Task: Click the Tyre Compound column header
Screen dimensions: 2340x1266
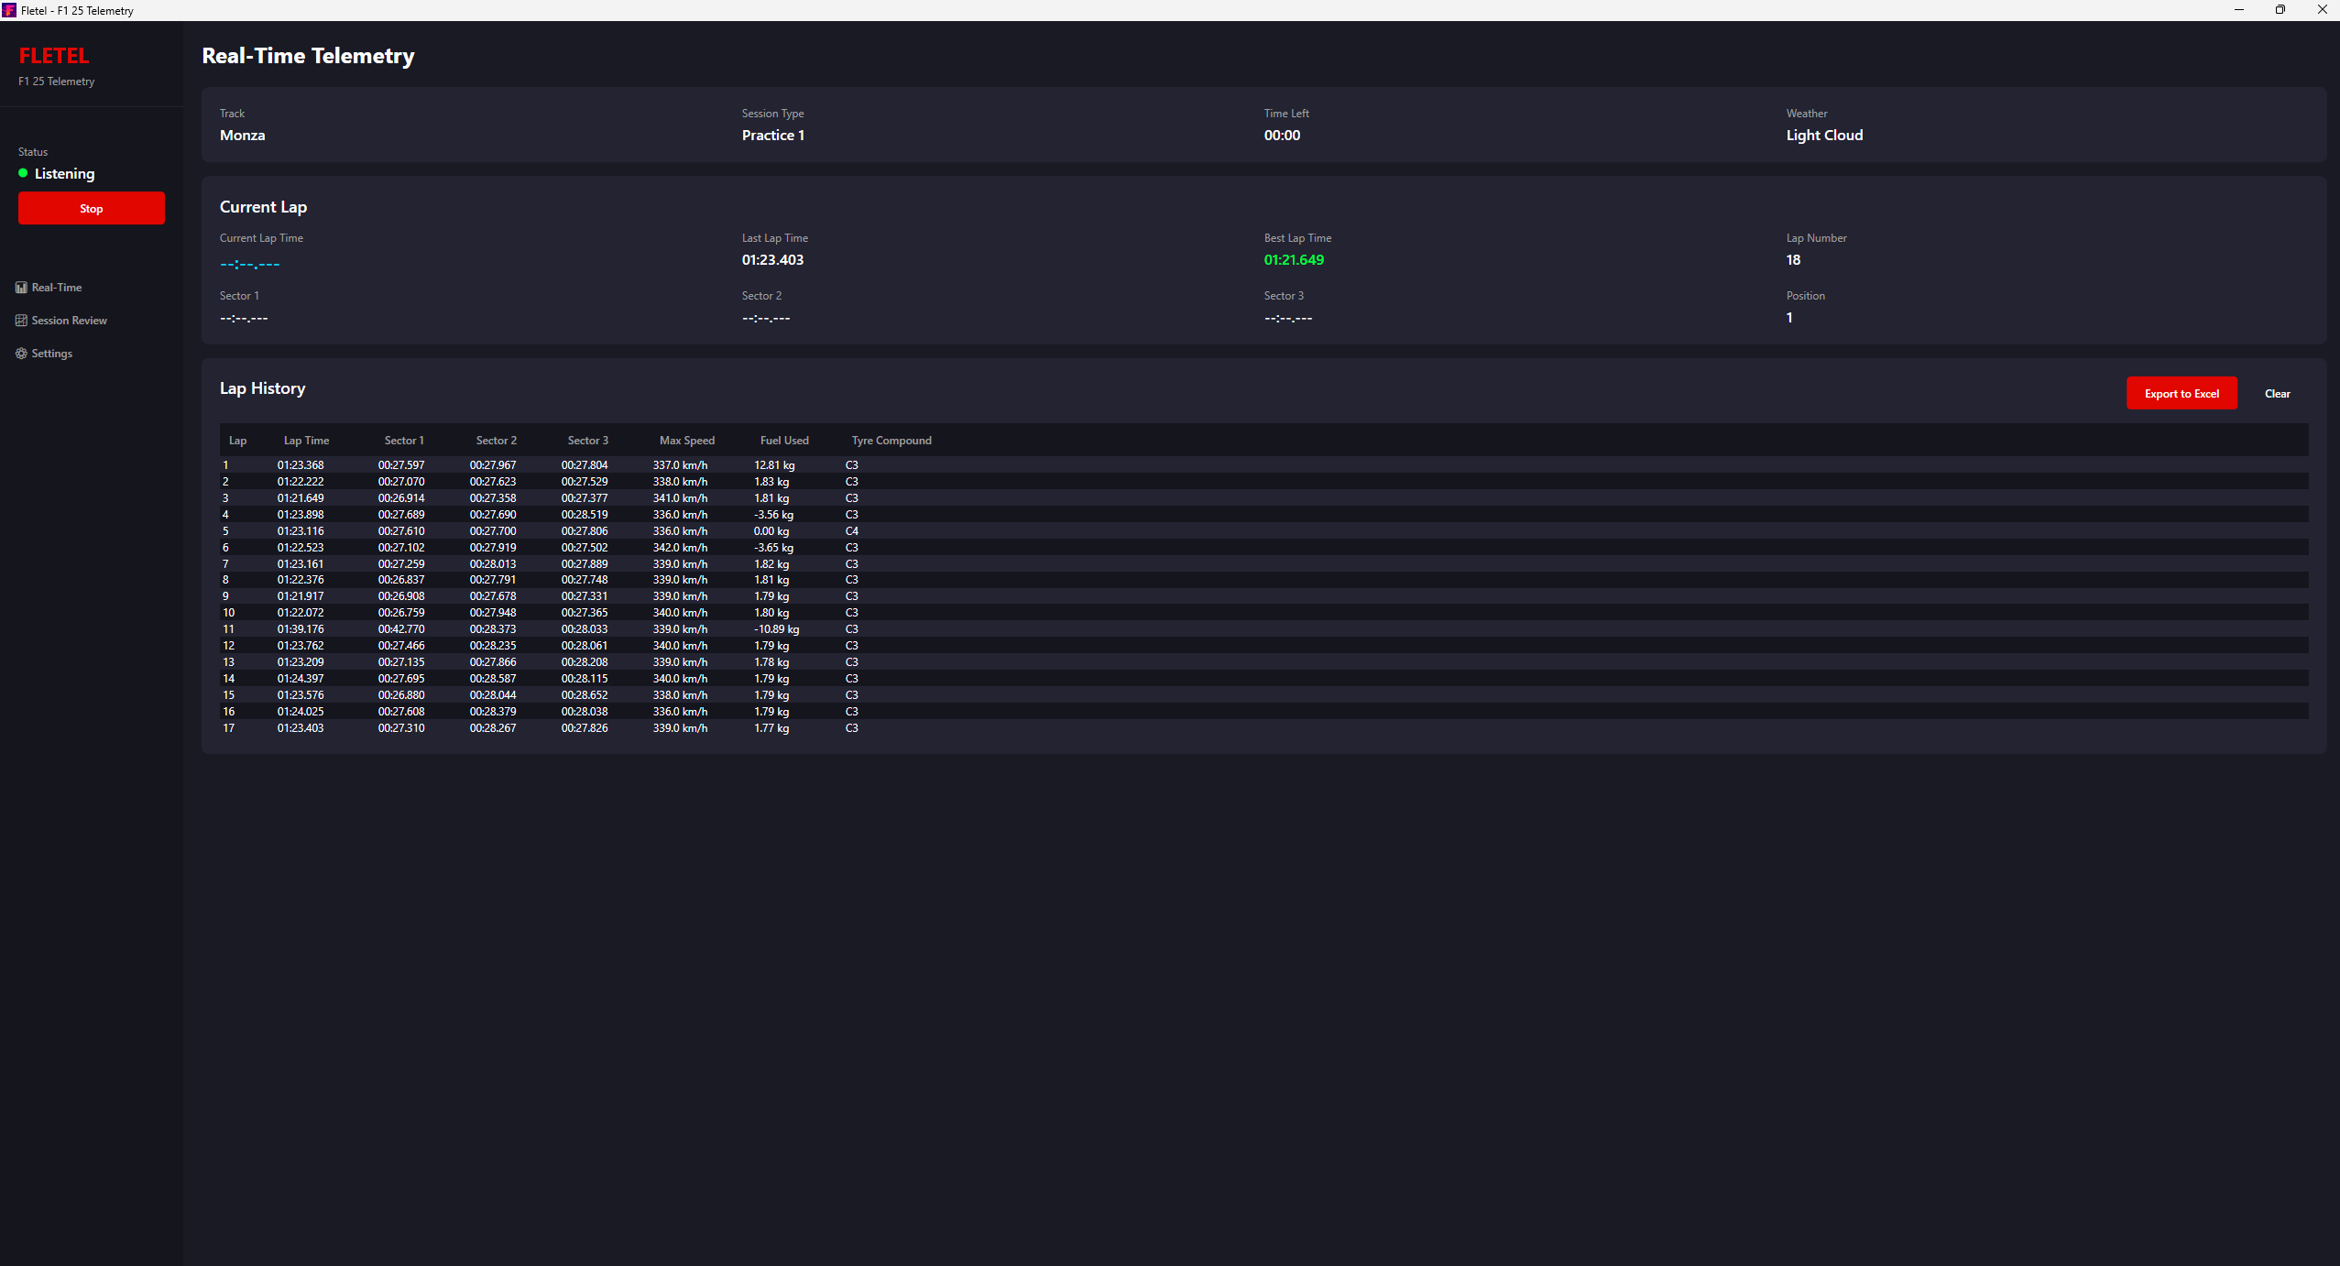Action: 890,440
